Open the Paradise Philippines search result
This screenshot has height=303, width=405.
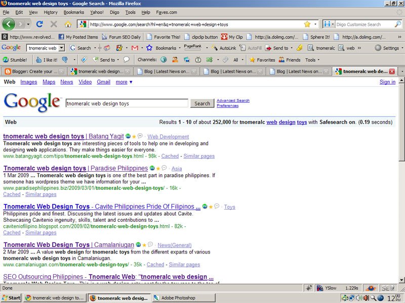click(x=75, y=168)
